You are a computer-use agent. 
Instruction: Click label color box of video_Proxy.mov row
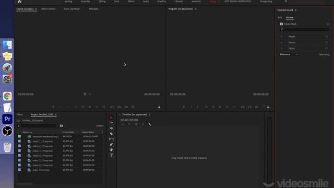pyautogui.click(x=19, y=170)
